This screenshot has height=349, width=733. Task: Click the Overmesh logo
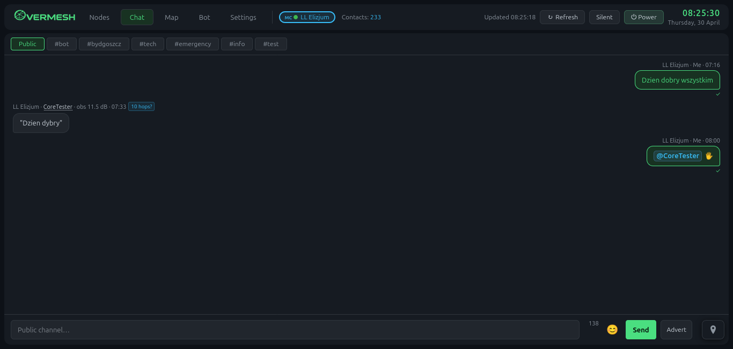point(45,17)
